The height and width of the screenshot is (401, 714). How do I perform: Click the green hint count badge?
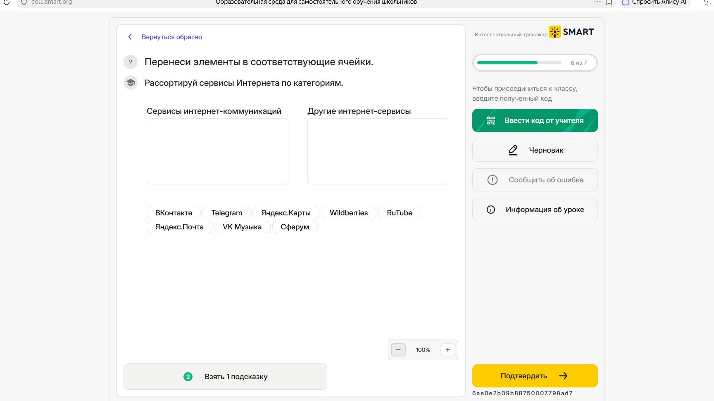click(188, 376)
